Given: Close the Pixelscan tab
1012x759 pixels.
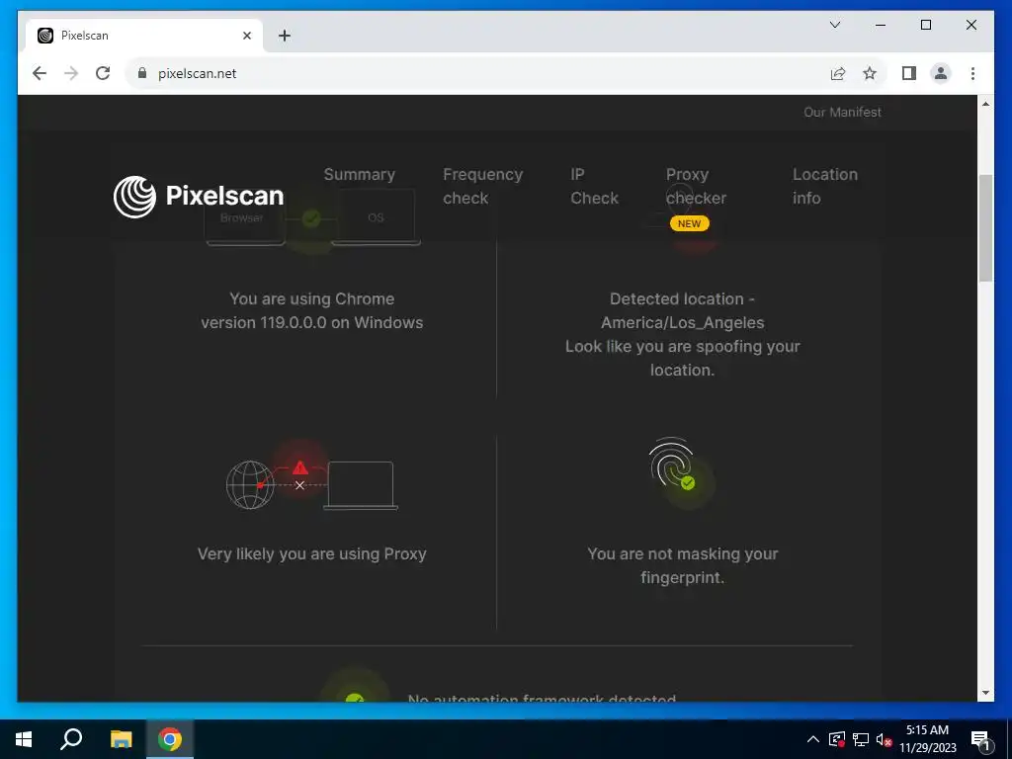Looking at the screenshot, I should pos(246,36).
